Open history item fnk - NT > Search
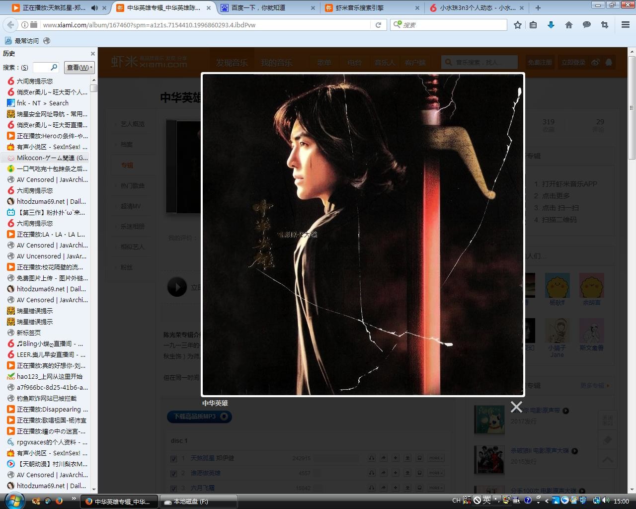The height and width of the screenshot is (509, 636). click(x=47, y=103)
